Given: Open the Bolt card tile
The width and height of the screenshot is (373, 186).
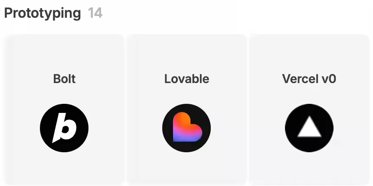Looking at the screenshot, I should pyautogui.click(x=64, y=110).
